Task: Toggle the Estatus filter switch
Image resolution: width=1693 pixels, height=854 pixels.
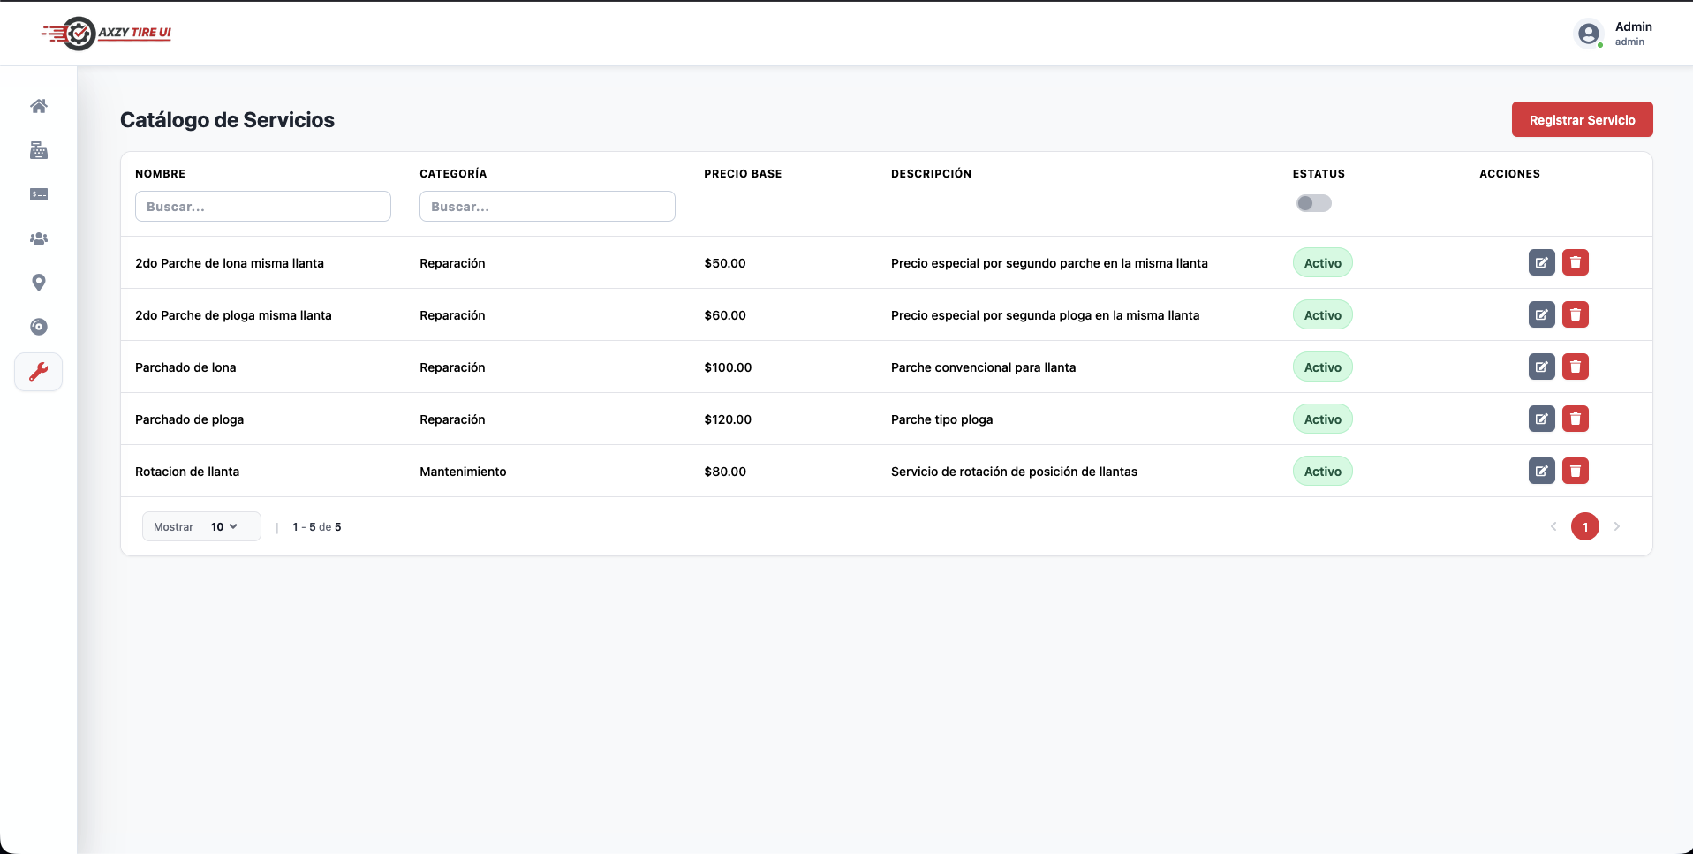Action: (1313, 203)
